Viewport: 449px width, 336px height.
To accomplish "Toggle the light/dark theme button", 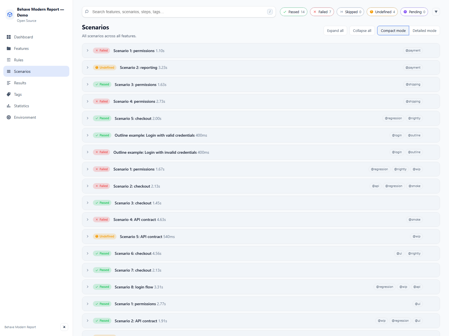I will tap(64, 327).
